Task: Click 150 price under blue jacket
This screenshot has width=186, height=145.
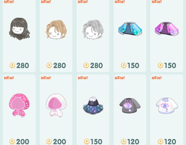Action: point(133,65)
